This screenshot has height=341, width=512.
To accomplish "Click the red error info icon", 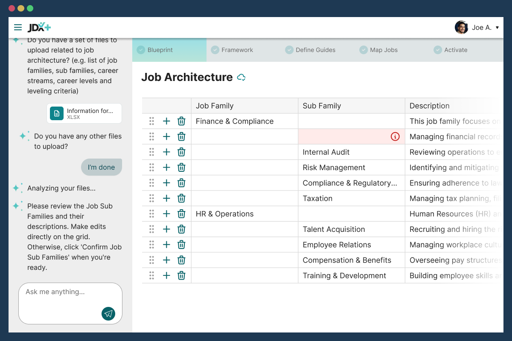I will [x=395, y=137].
